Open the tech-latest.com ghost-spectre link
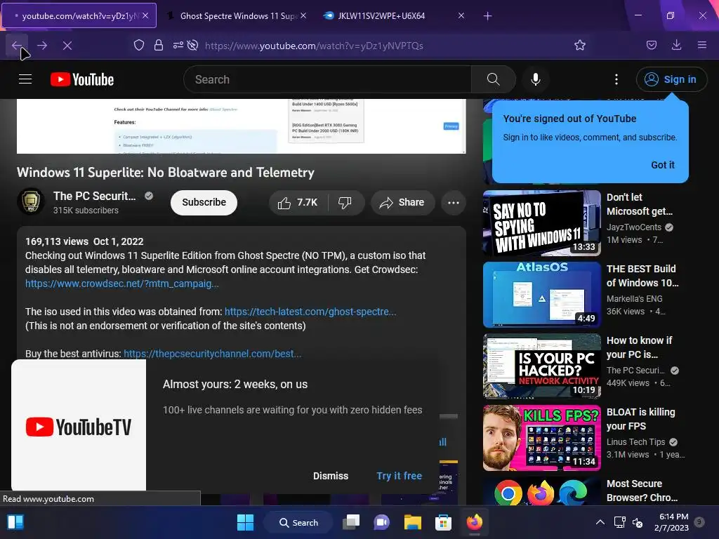 310,312
